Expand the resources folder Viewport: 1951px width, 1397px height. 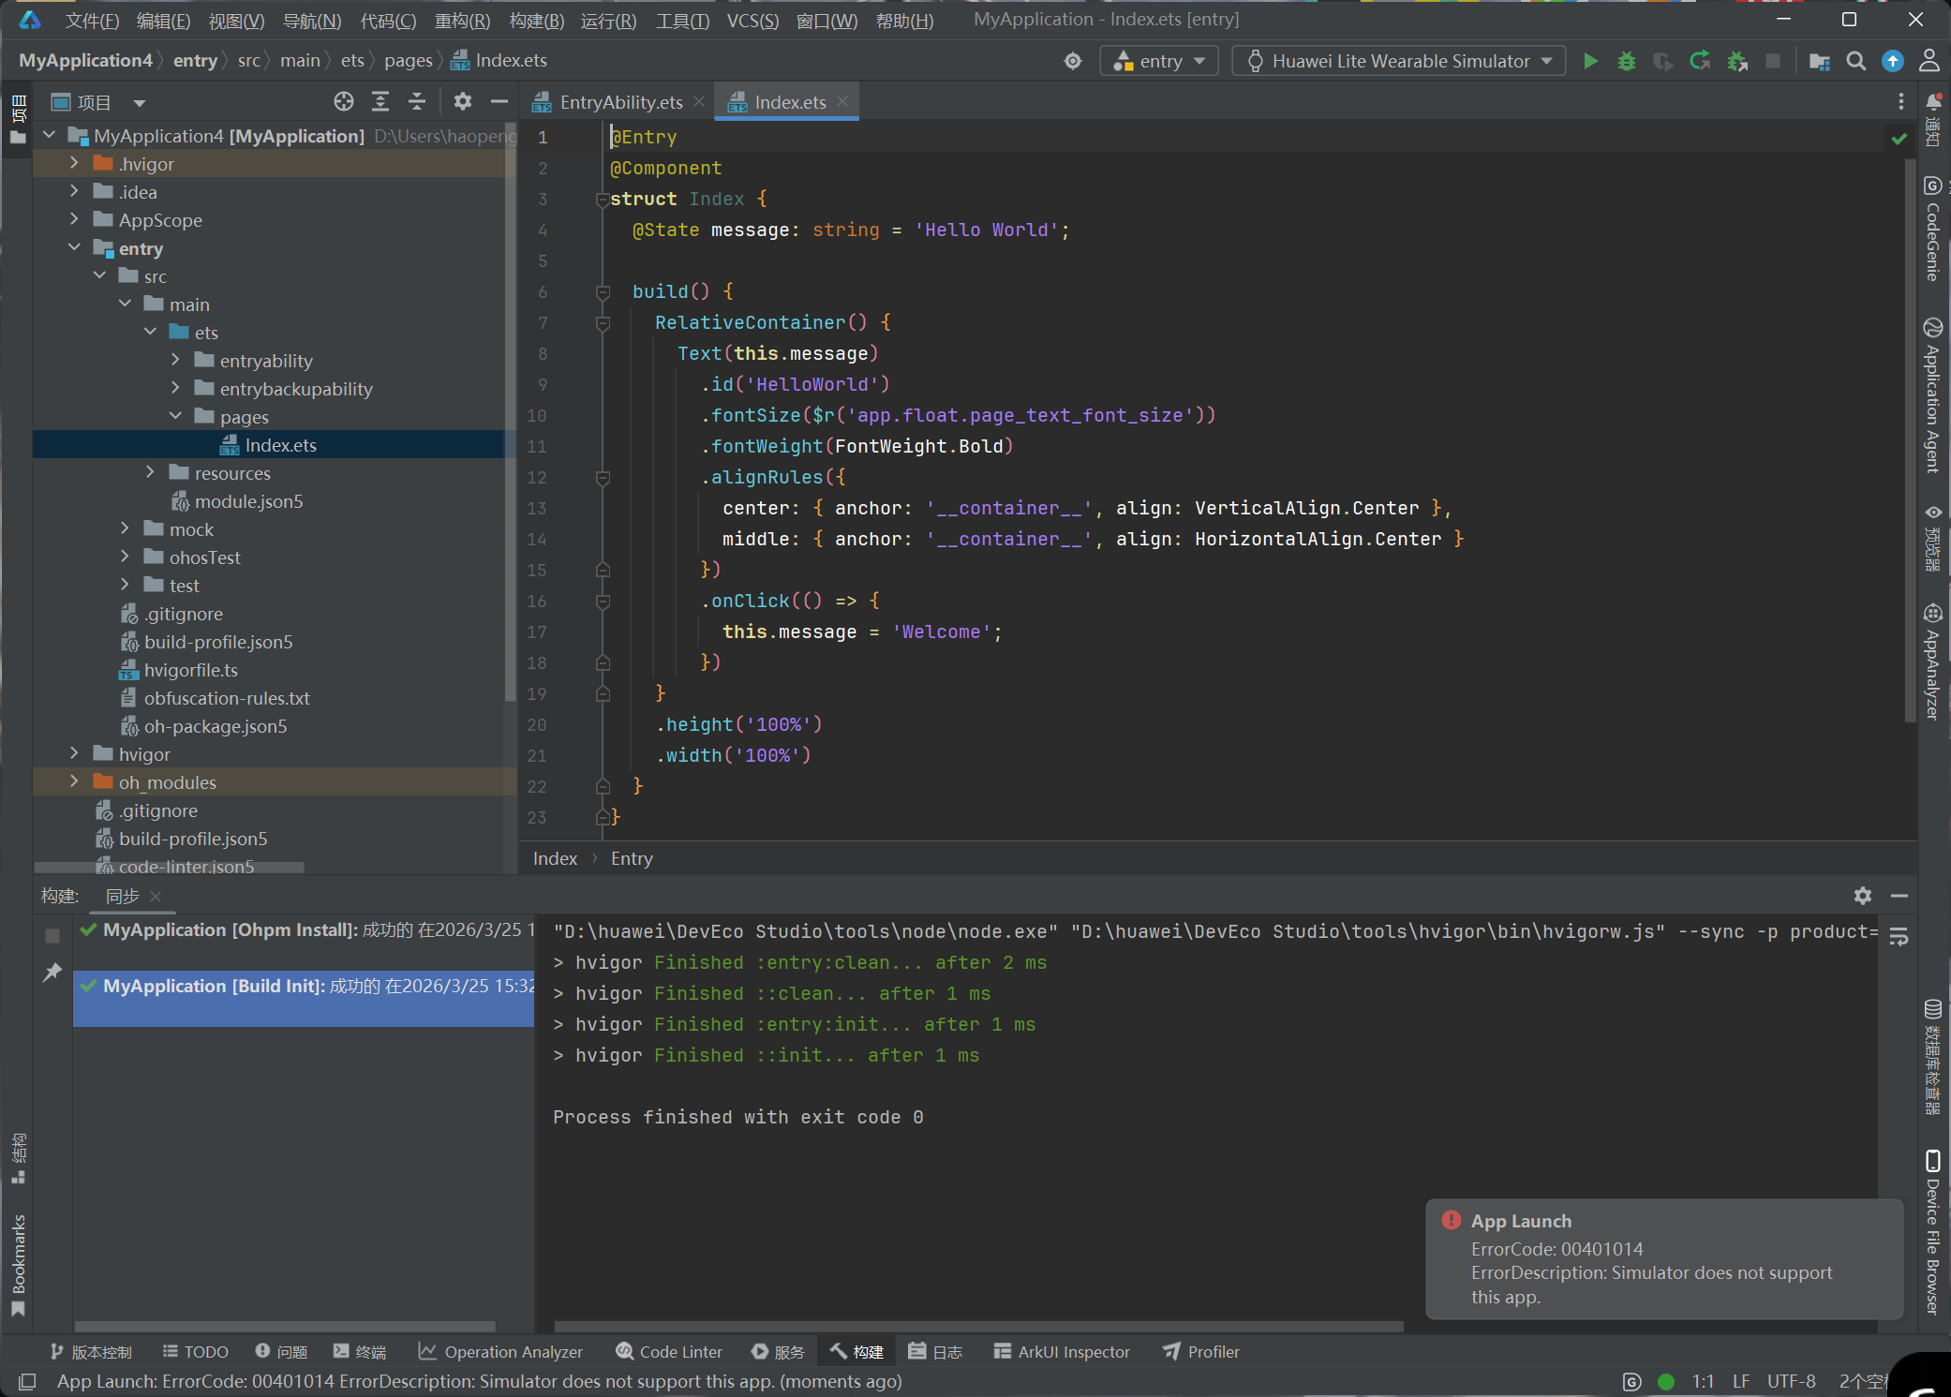150,473
